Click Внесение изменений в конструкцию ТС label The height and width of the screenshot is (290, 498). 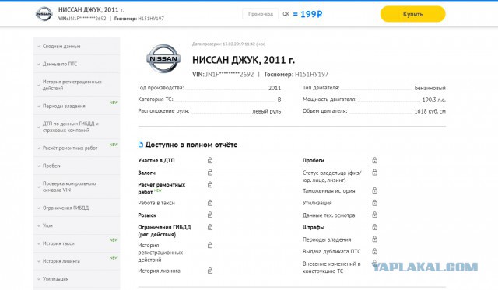[331, 267]
